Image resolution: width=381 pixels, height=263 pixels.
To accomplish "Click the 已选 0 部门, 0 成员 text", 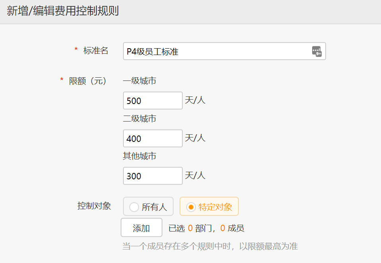I will [x=206, y=228].
